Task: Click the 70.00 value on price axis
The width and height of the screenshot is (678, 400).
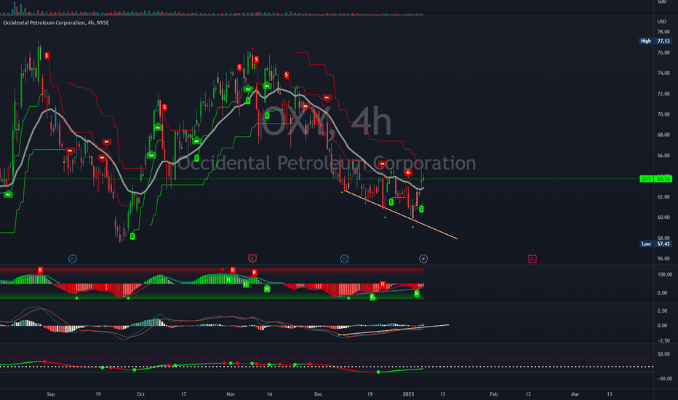Action: coord(663,115)
